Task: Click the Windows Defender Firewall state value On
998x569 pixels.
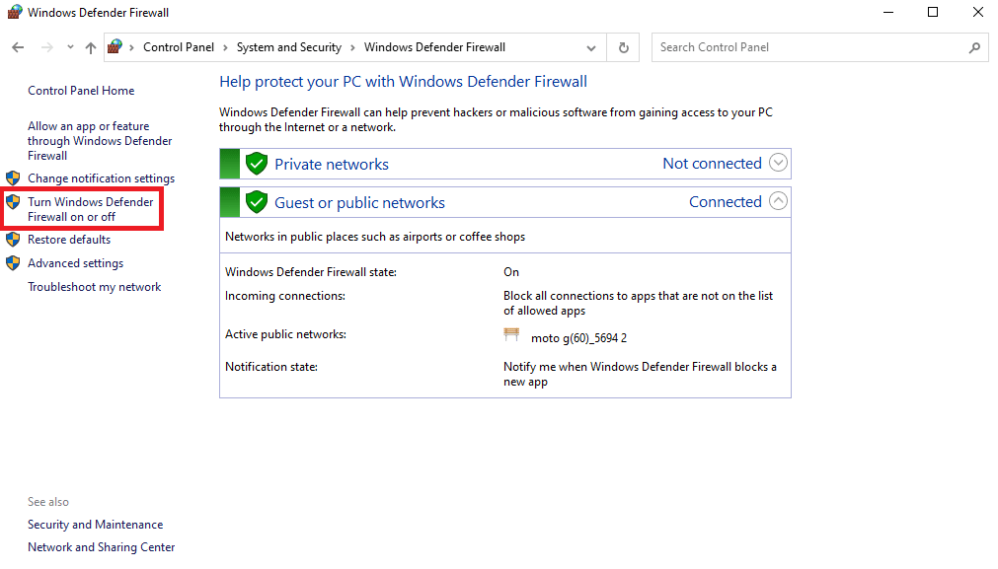Action: pos(511,272)
